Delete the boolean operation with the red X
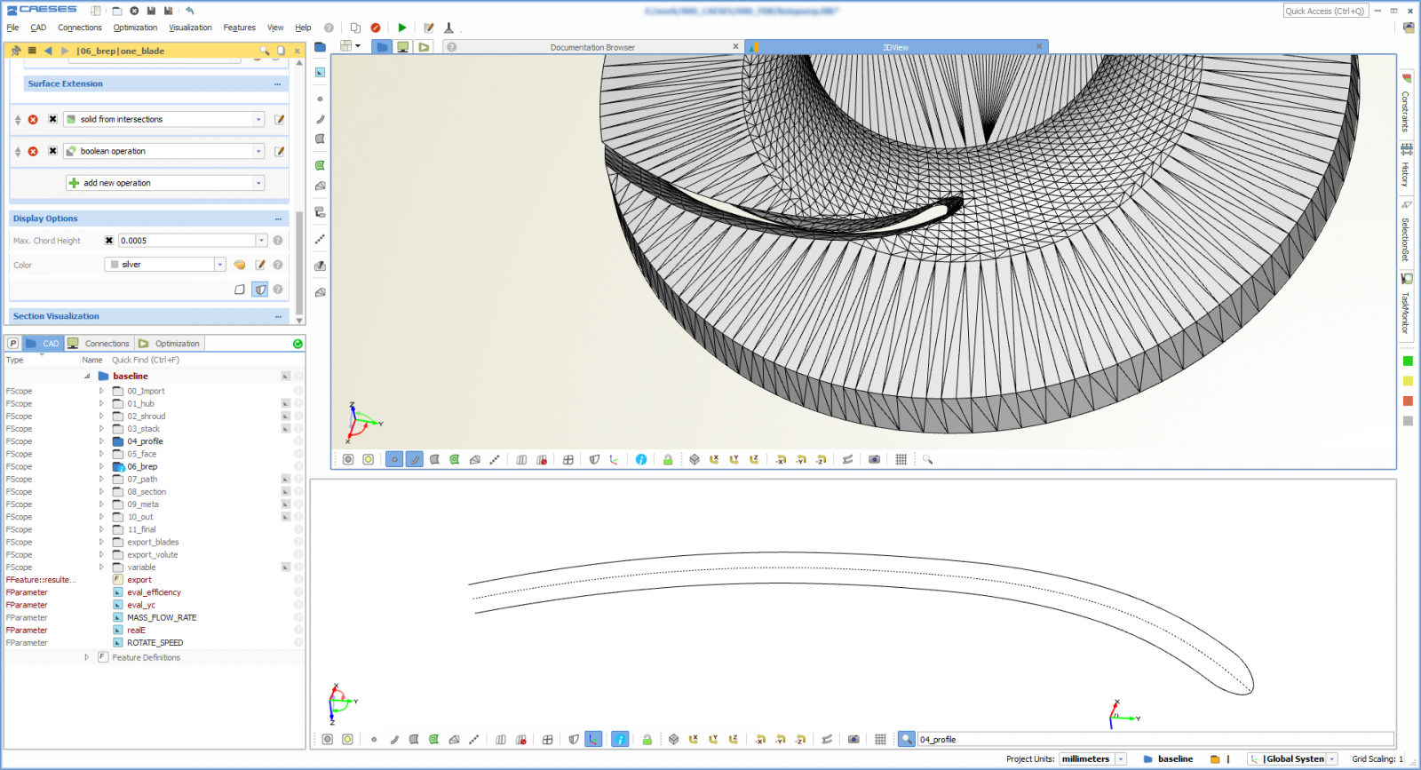The width and height of the screenshot is (1421, 770). pyautogui.click(x=33, y=151)
